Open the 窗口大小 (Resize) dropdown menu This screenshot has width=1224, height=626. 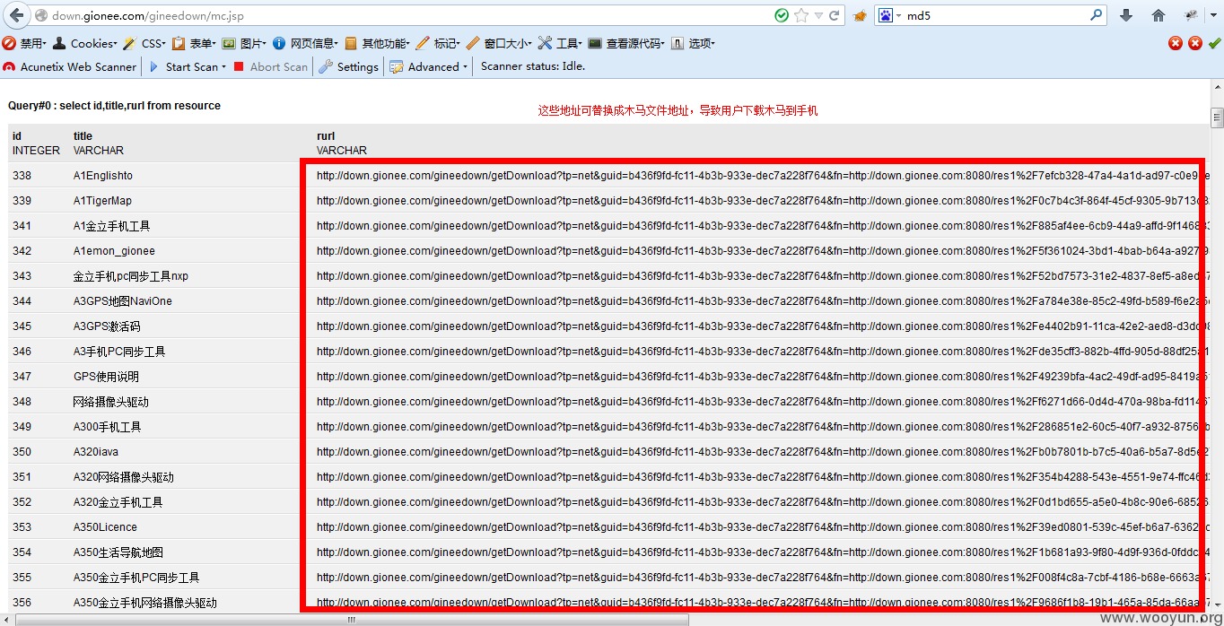pyautogui.click(x=500, y=43)
